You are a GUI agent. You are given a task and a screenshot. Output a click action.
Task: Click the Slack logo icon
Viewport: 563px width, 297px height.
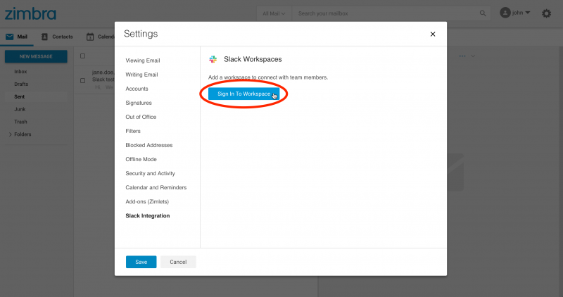click(x=213, y=59)
